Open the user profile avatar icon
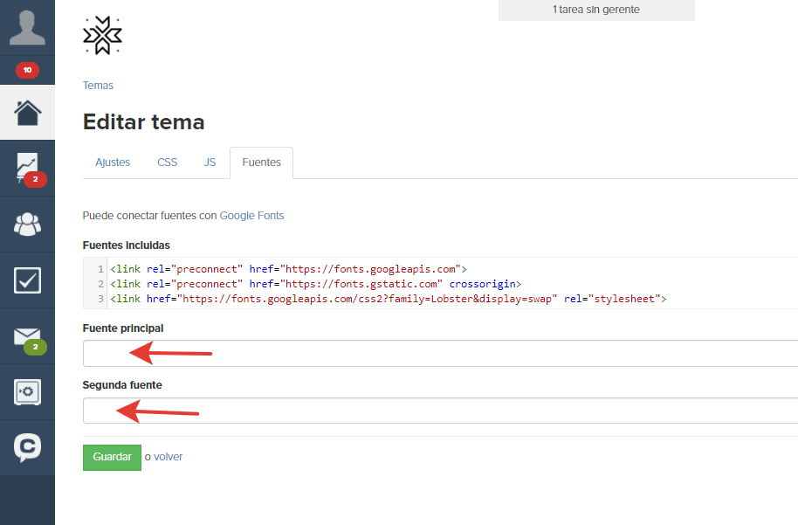The height and width of the screenshot is (525, 798). point(27,27)
